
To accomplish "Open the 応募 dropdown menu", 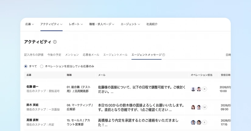I will click(x=30, y=24).
